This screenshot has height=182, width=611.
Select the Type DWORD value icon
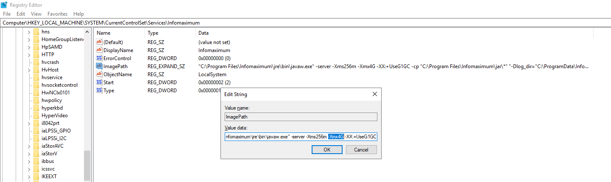point(100,91)
